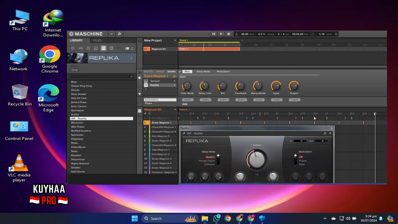This screenshot has width=398, height=224.
Task: Toggle the factory content library icon
Action: click(x=127, y=48)
